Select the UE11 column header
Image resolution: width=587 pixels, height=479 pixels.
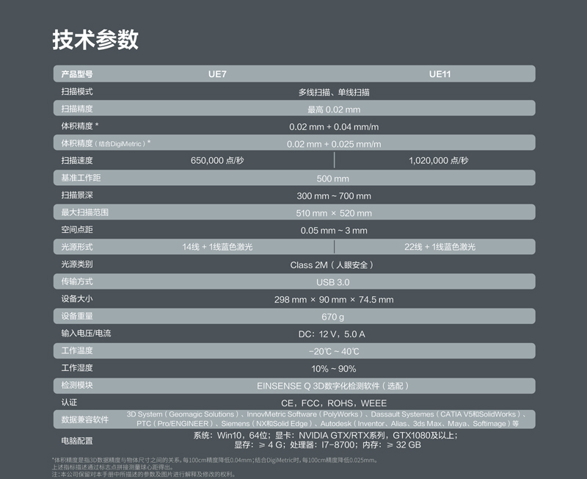[x=439, y=74]
